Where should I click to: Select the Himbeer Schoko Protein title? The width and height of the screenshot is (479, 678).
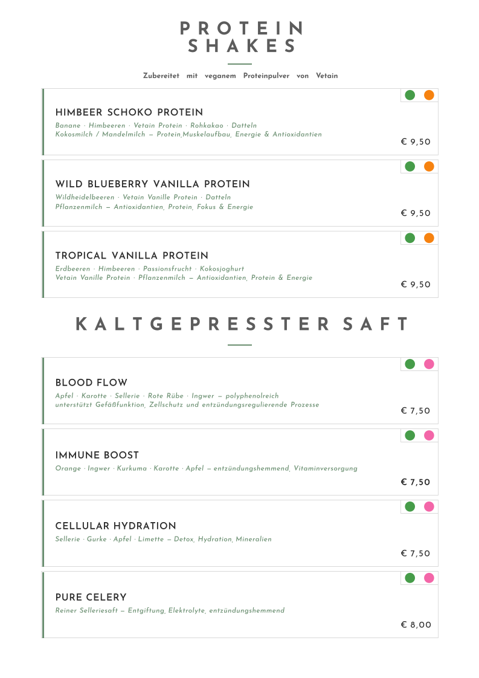pyautogui.click(x=129, y=112)
